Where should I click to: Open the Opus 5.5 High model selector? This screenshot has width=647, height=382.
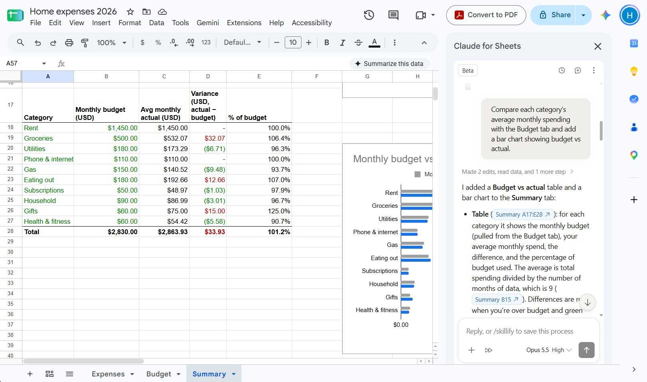[549, 350]
